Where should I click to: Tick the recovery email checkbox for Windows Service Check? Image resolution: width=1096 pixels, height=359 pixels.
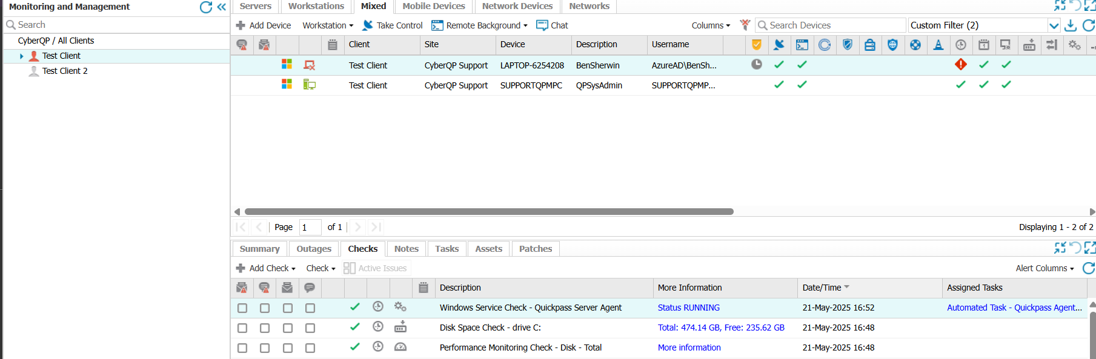(x=288, y=308)
